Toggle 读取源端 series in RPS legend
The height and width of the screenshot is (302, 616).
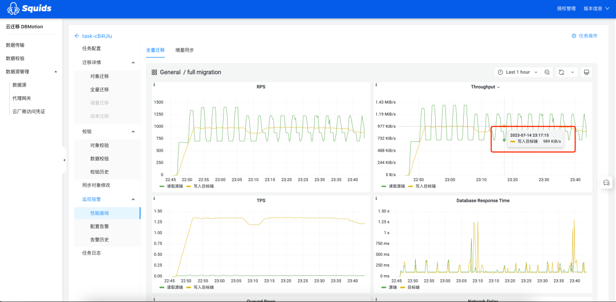coord(174,186)
